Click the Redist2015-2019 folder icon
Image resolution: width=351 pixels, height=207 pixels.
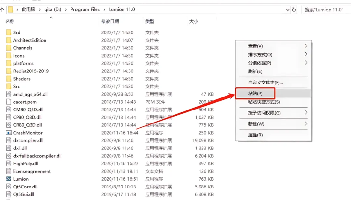(9, 71)
